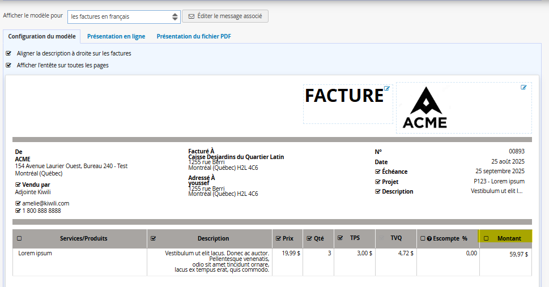Screen dimensions: 549x287
Task: Click the ACME logo image
Action: pos(425,107)
